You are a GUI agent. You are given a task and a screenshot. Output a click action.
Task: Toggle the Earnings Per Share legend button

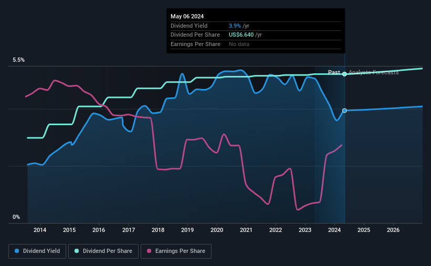coord(176,251)
